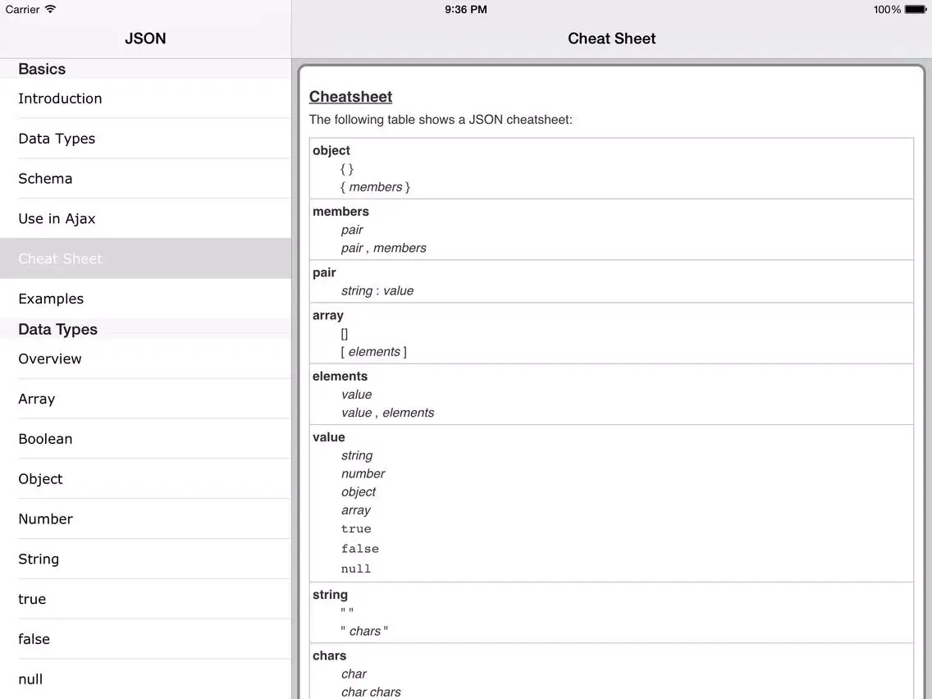932x699 pixels.
Task: Click 'value , elements' in the table
Action: coord(387,413)
